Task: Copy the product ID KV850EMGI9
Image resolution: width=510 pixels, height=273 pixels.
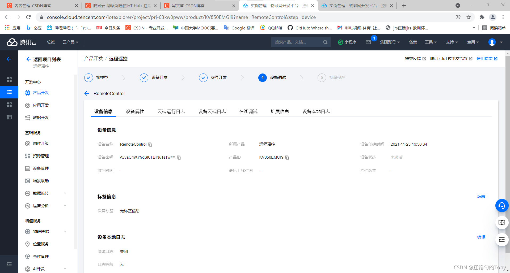Action: coord(287,158)
